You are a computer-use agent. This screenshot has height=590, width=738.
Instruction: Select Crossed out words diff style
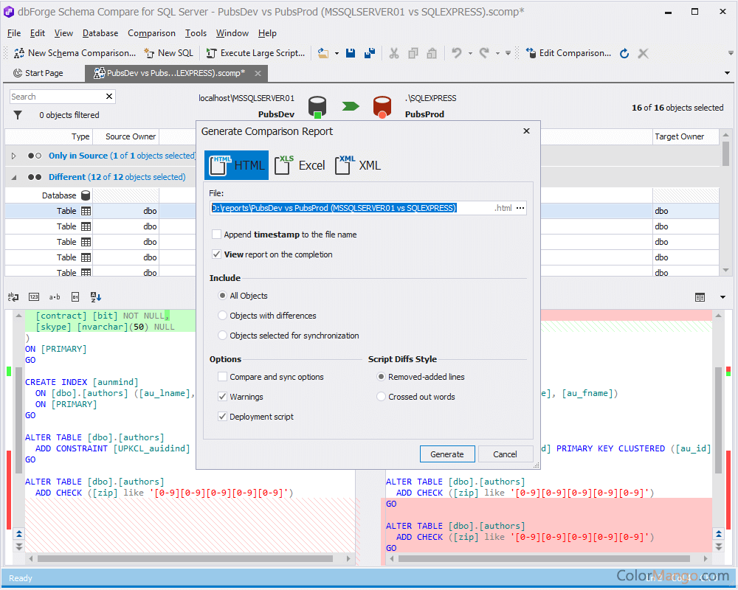[x=381, y=396]
